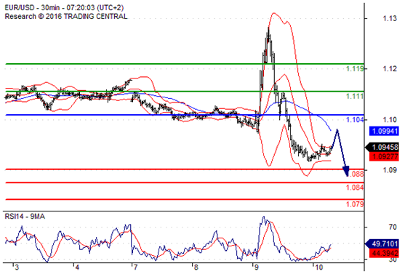Screen dimensions: 405x274
Task: Click date marker 7 on the time axis
Action: click(x=135, y=267)
